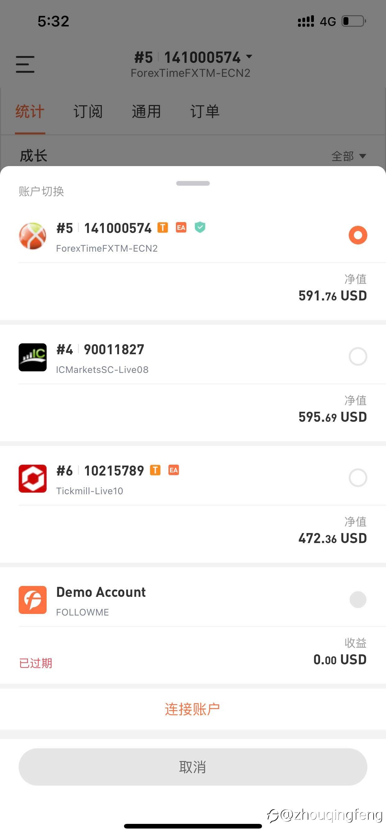Tap the FOLLOWME demo account logo
Viewport: 386px width, 836px height.
point(32,600)
